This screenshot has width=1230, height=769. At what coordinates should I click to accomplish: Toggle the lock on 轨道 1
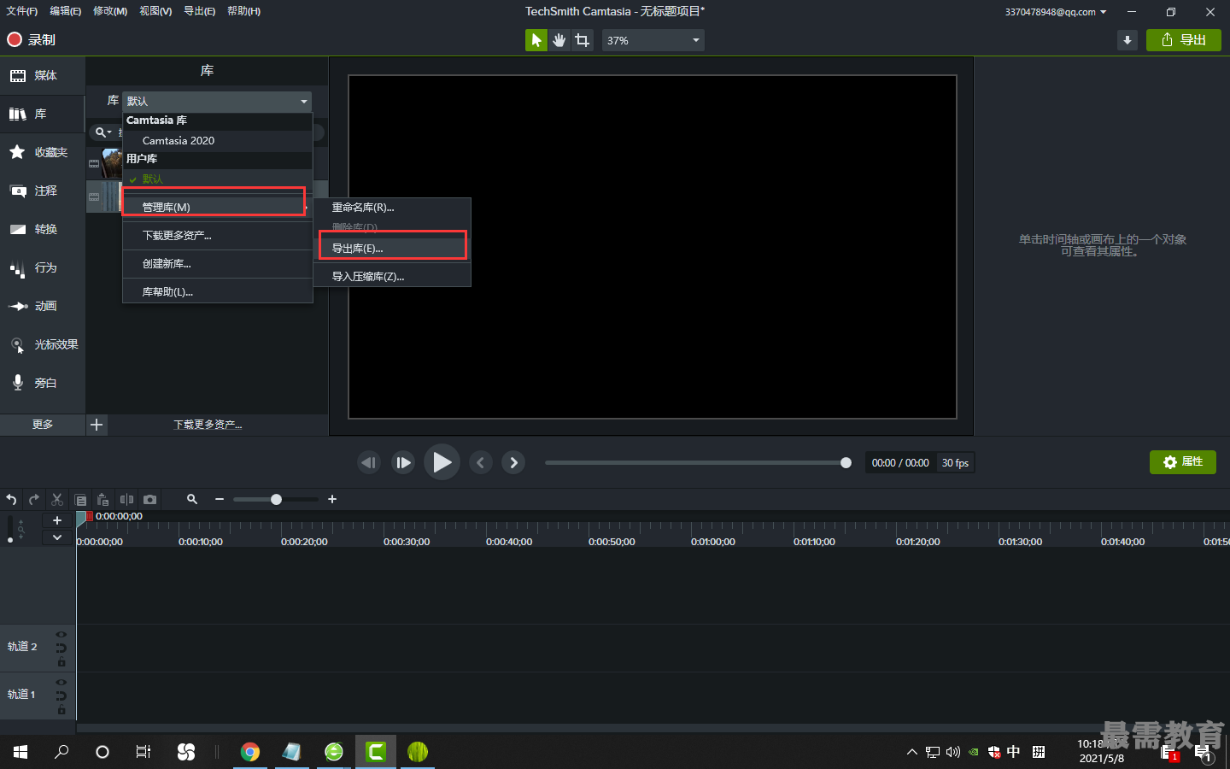point(61,710)
